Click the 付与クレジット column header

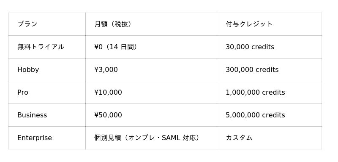point(269,24)
